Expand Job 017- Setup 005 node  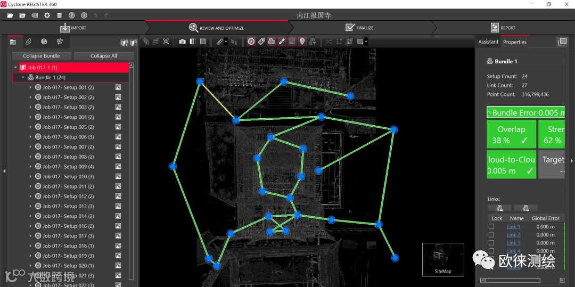pyautogui.click(x=30, y=127)
